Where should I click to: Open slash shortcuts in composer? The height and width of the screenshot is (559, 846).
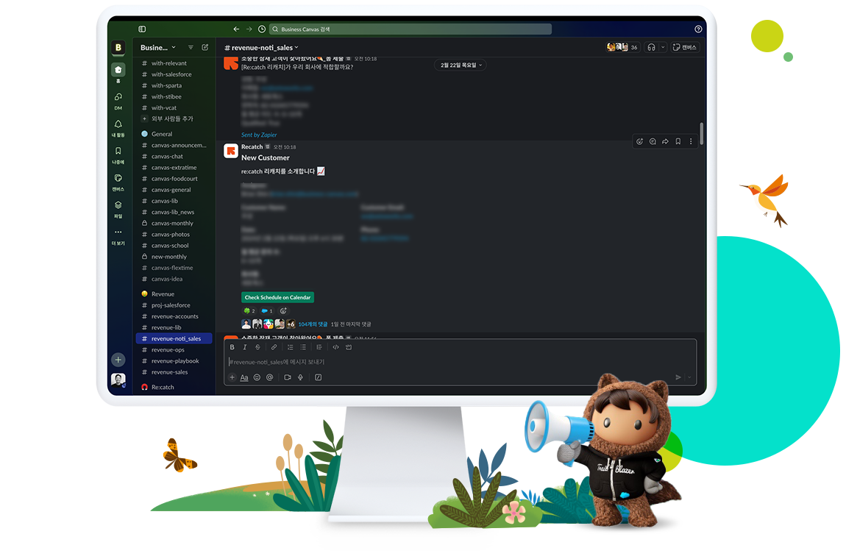[319, 378]
